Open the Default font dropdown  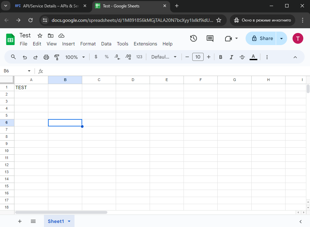(164, 57)
